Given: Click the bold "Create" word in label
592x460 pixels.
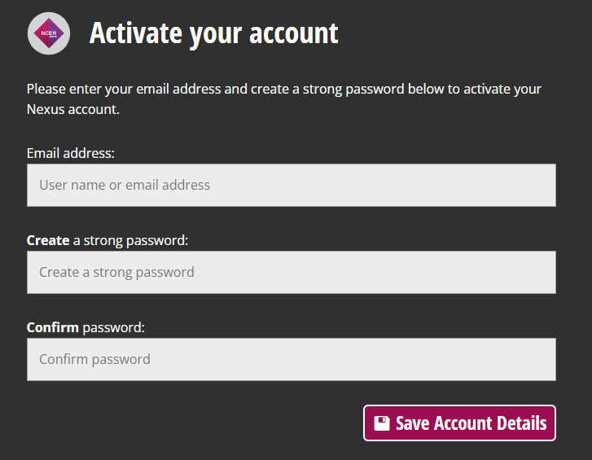Looking at the screenshot, I should point(48,240).
